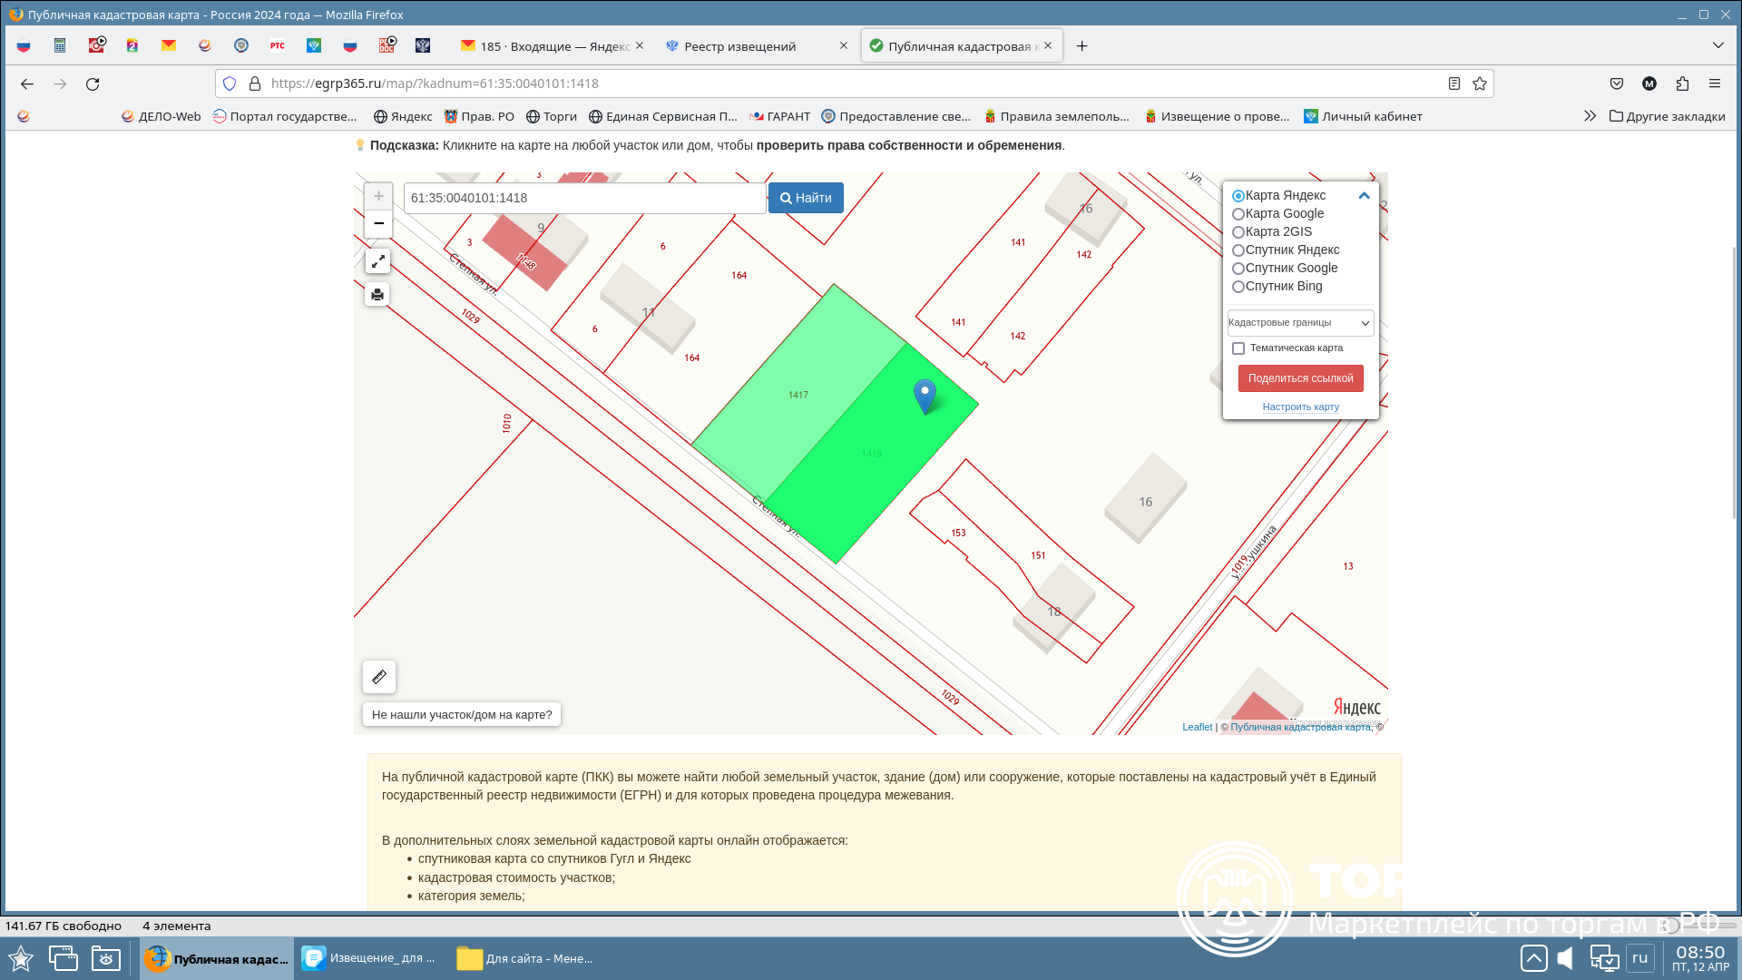Collapse the map layers panel chevron
Screen dimensions: 1742x980
click(x=1364, y=196)
